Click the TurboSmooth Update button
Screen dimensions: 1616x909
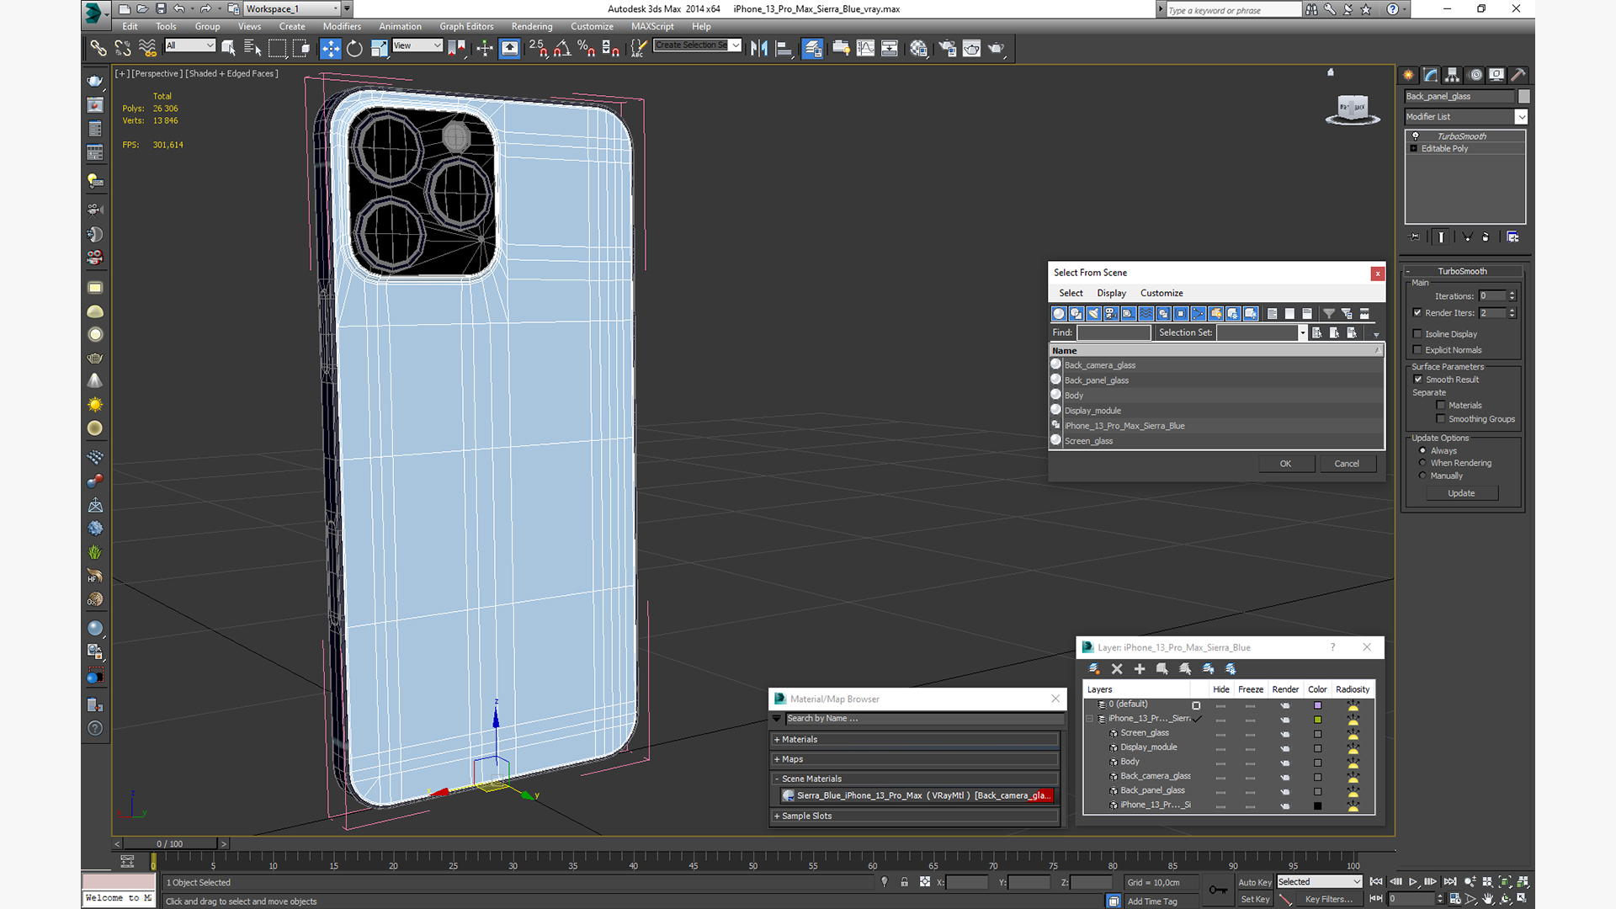(x=1461, y=493)
